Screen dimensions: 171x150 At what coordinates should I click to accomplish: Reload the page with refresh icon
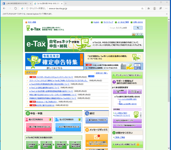[x=16, y=8]
